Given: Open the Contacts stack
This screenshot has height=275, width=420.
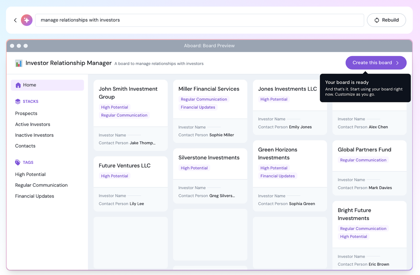Looking at the screenshot, I should (x=25, y=146).
